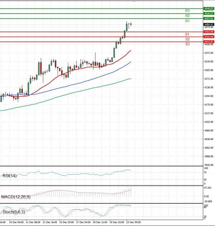Click the small triangle marker atop chart
215x226 pixels.
[x=134, y=1]
